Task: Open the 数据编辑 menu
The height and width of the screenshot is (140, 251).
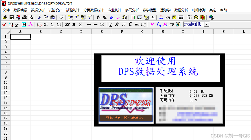Action: (x=20, y=10)
